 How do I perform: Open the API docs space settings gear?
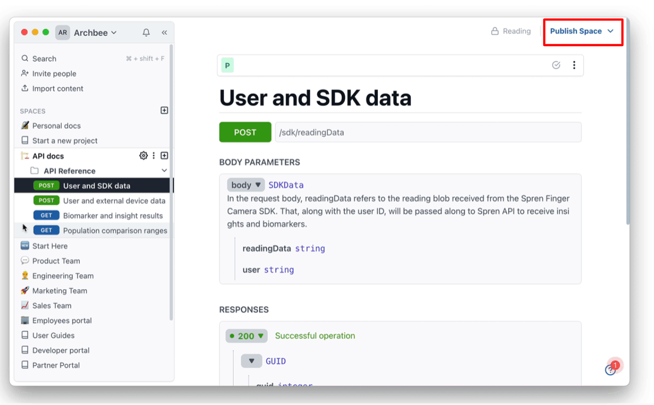click(x=143, y=155)
